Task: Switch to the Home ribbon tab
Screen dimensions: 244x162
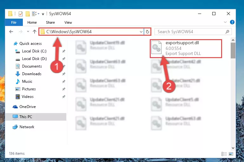Action: click(32, 22)
